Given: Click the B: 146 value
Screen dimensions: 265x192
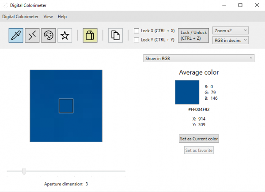Looking at the screenshot, I should click(211, 98).
